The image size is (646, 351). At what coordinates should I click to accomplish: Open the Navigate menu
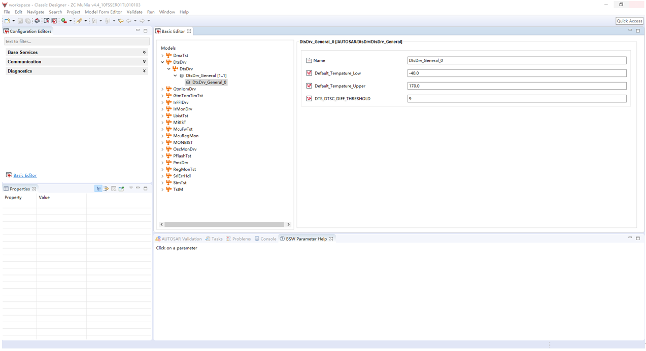pyautogui.click(x=36, y=12)
